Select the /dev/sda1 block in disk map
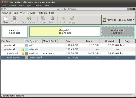Viewport: 136px width, 98px height. point(15,32)
